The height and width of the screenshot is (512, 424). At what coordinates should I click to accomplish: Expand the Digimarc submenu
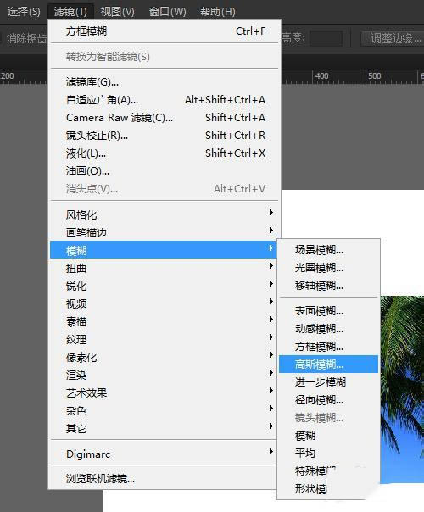coord(165,454)
